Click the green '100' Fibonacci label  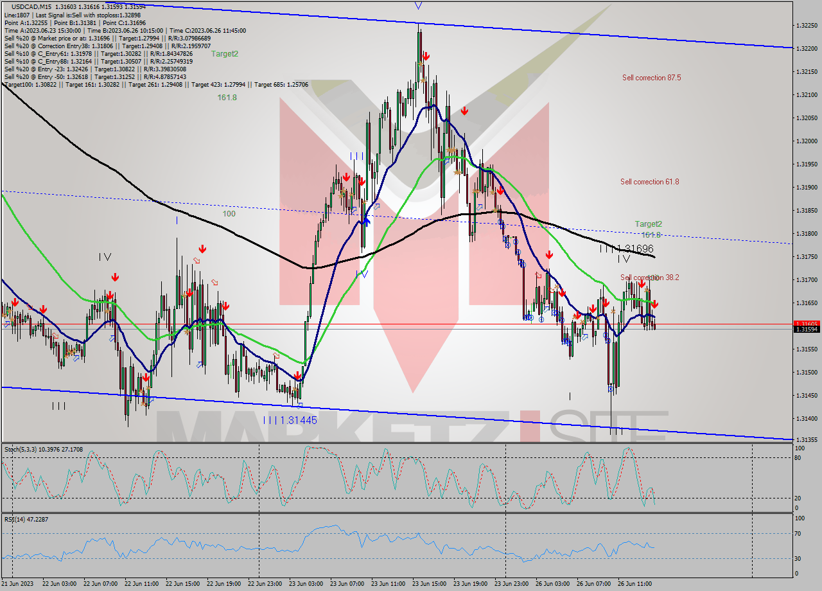229,214
